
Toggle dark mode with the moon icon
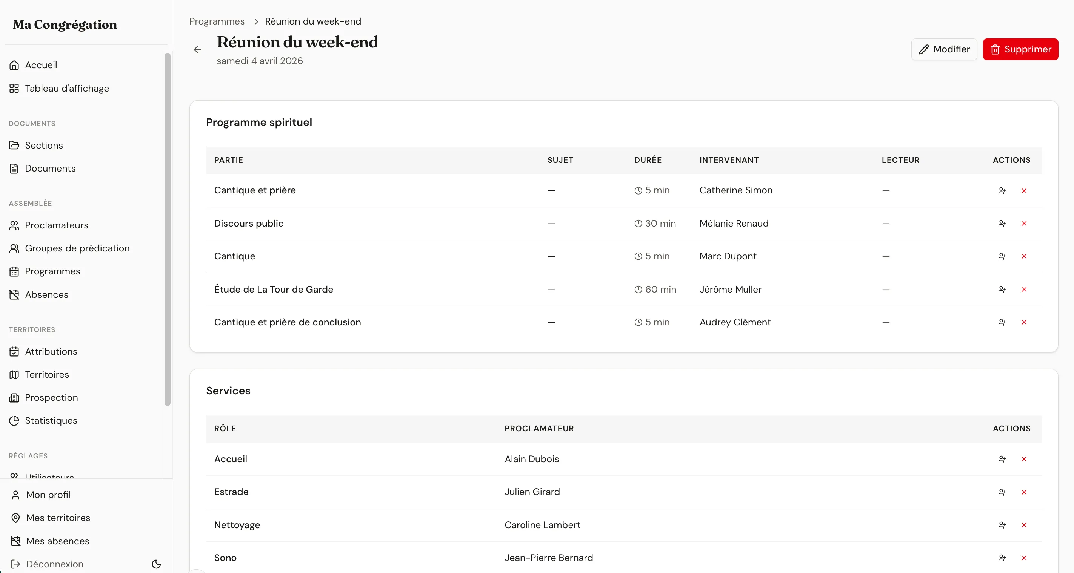pyautogui.click(x=156, y=564)
